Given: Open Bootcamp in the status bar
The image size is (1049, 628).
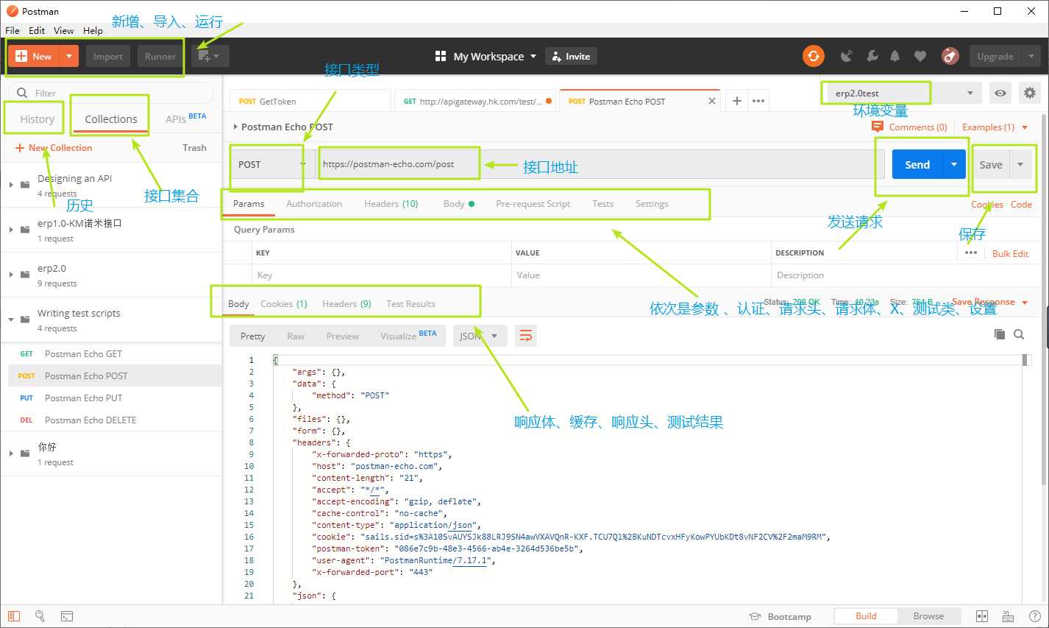Looking at the screenshot, I should (x=780, y=617).
